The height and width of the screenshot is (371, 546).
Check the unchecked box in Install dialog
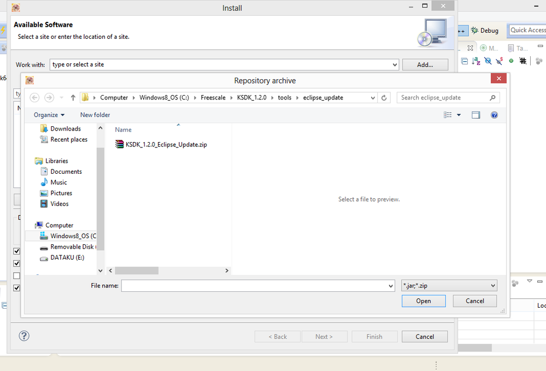coord(16,275)
